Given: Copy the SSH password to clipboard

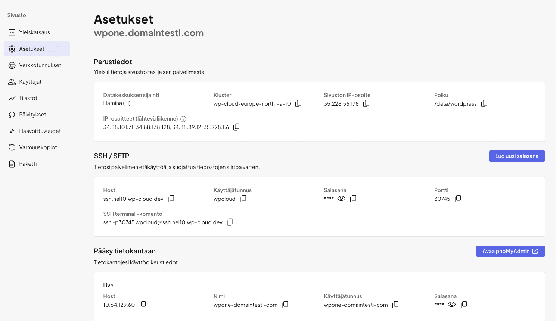Looking at the screenshot, I should click(x=353, y=199).
